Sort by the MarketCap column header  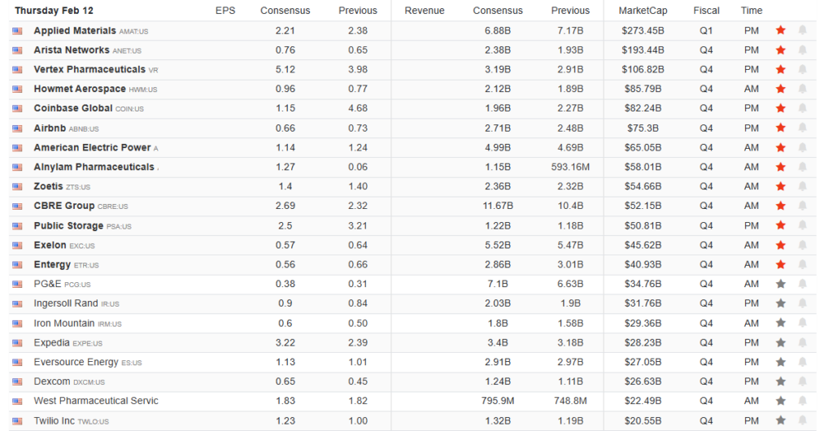[x=641, y=11]
